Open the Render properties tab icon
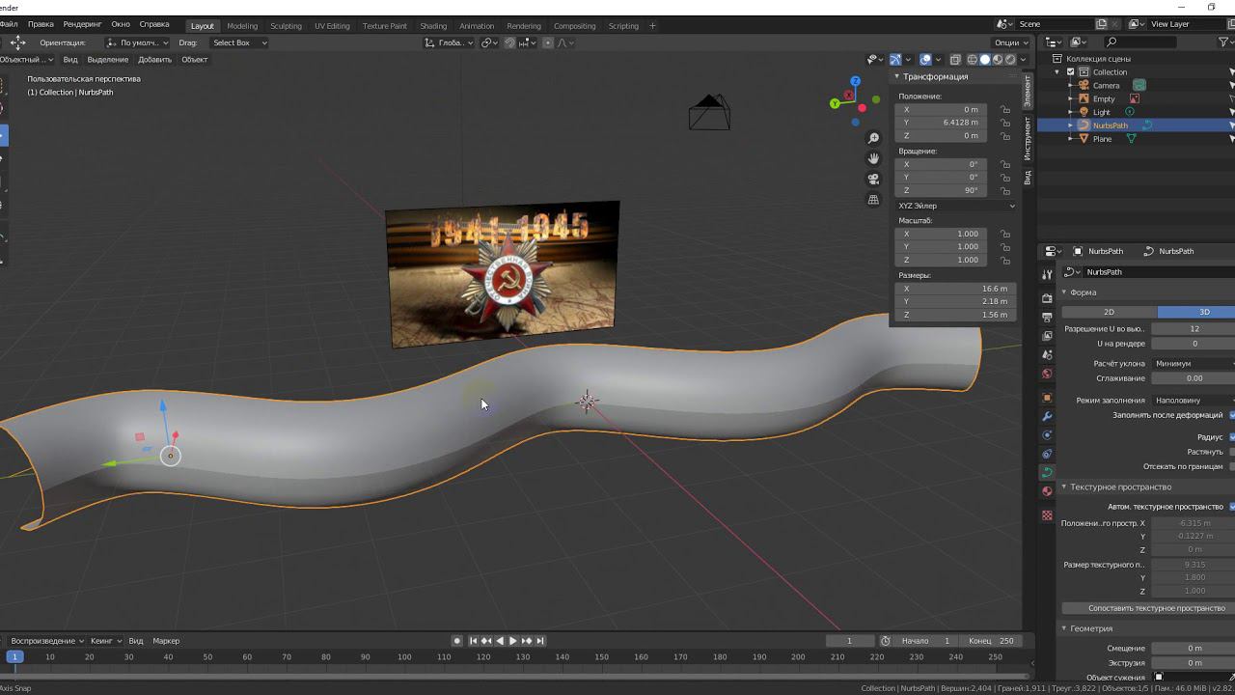The width and height of the screenshot is (1235, 695). coord(1047,298)
